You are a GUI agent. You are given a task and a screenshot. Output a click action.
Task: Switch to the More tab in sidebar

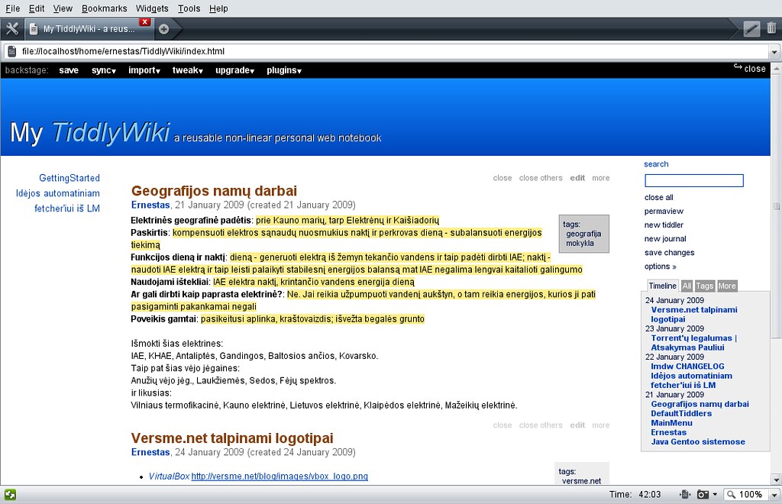pyautogui.click(x=727, y=286)
